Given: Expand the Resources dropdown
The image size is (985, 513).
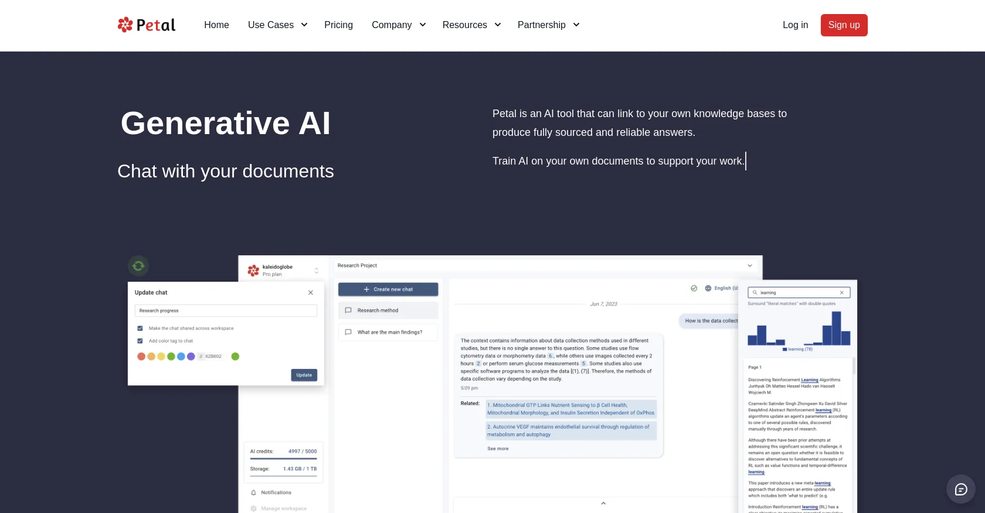Looking at the screenshot, I should click(471, 25).
